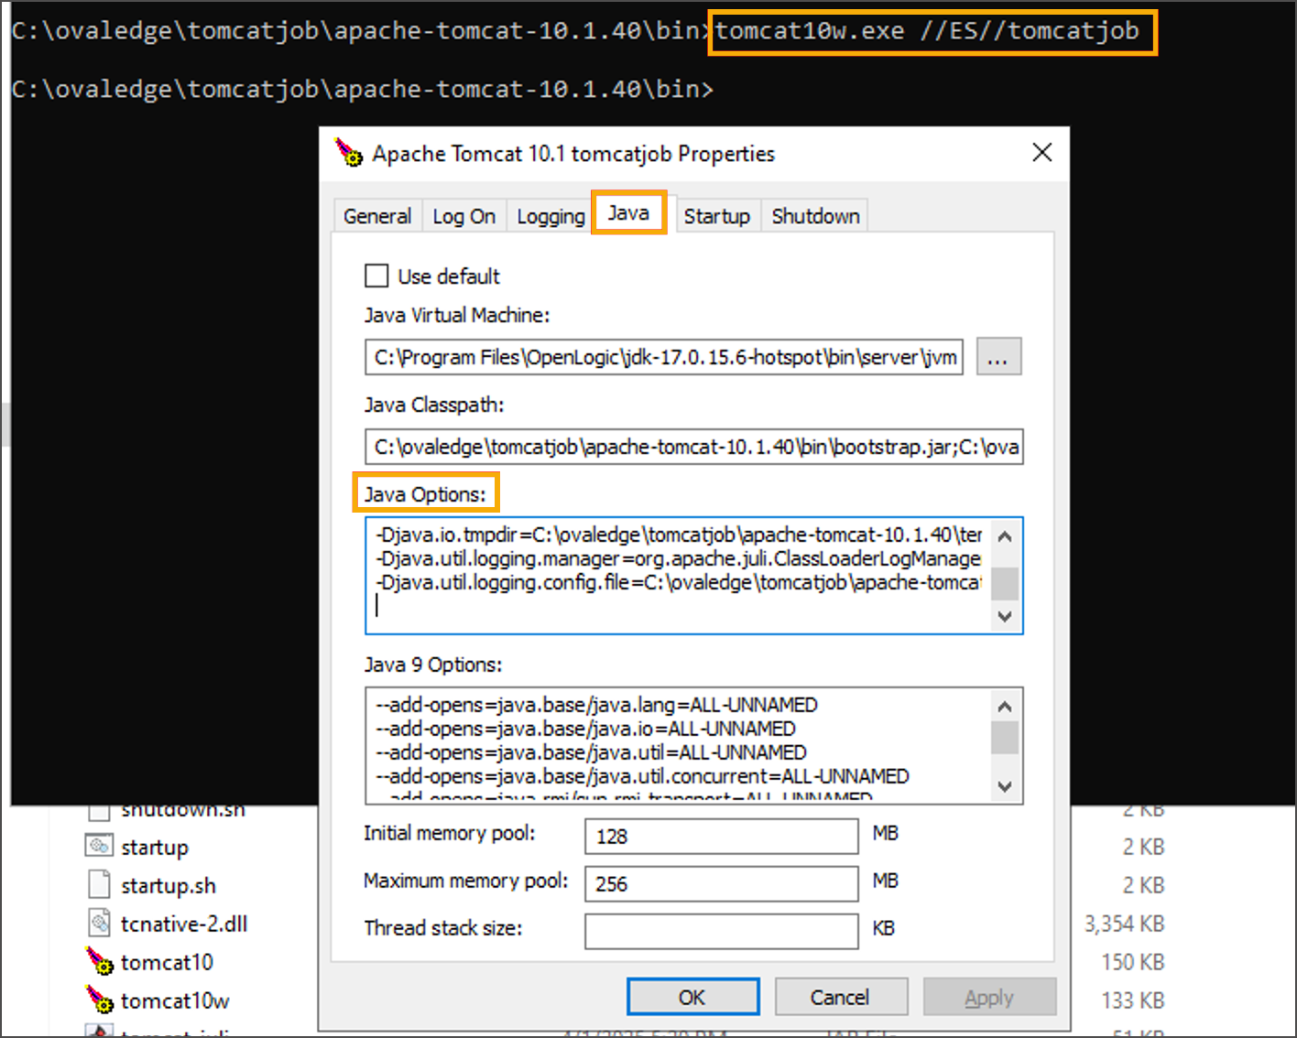Viewport: 1297px width, 1038px height.
Task: Click the java.util.concurrent=ALL-UNNAMED add-opens line
Action: (x=642, y=776)
